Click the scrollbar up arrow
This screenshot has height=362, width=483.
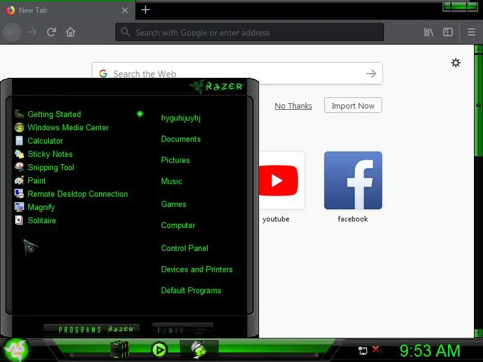[x=478, y=49]
